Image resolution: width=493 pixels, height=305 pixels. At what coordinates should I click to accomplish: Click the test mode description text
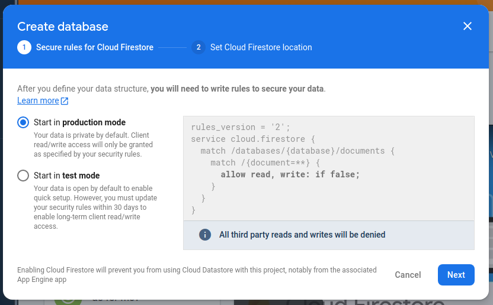point(95,207)
